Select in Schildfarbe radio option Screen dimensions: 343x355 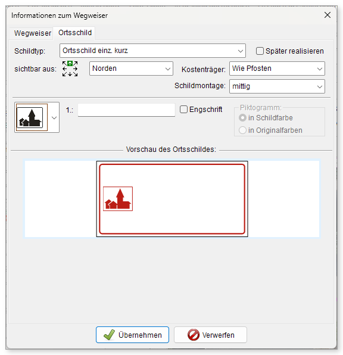(242, 118)
